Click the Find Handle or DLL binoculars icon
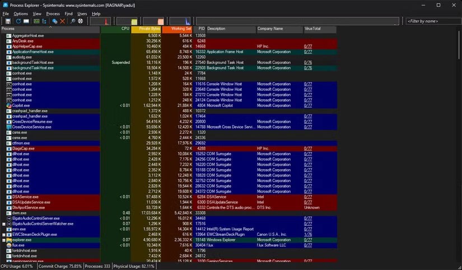The height and width of the screenshot is (270, 462). (x=73, y=21)
